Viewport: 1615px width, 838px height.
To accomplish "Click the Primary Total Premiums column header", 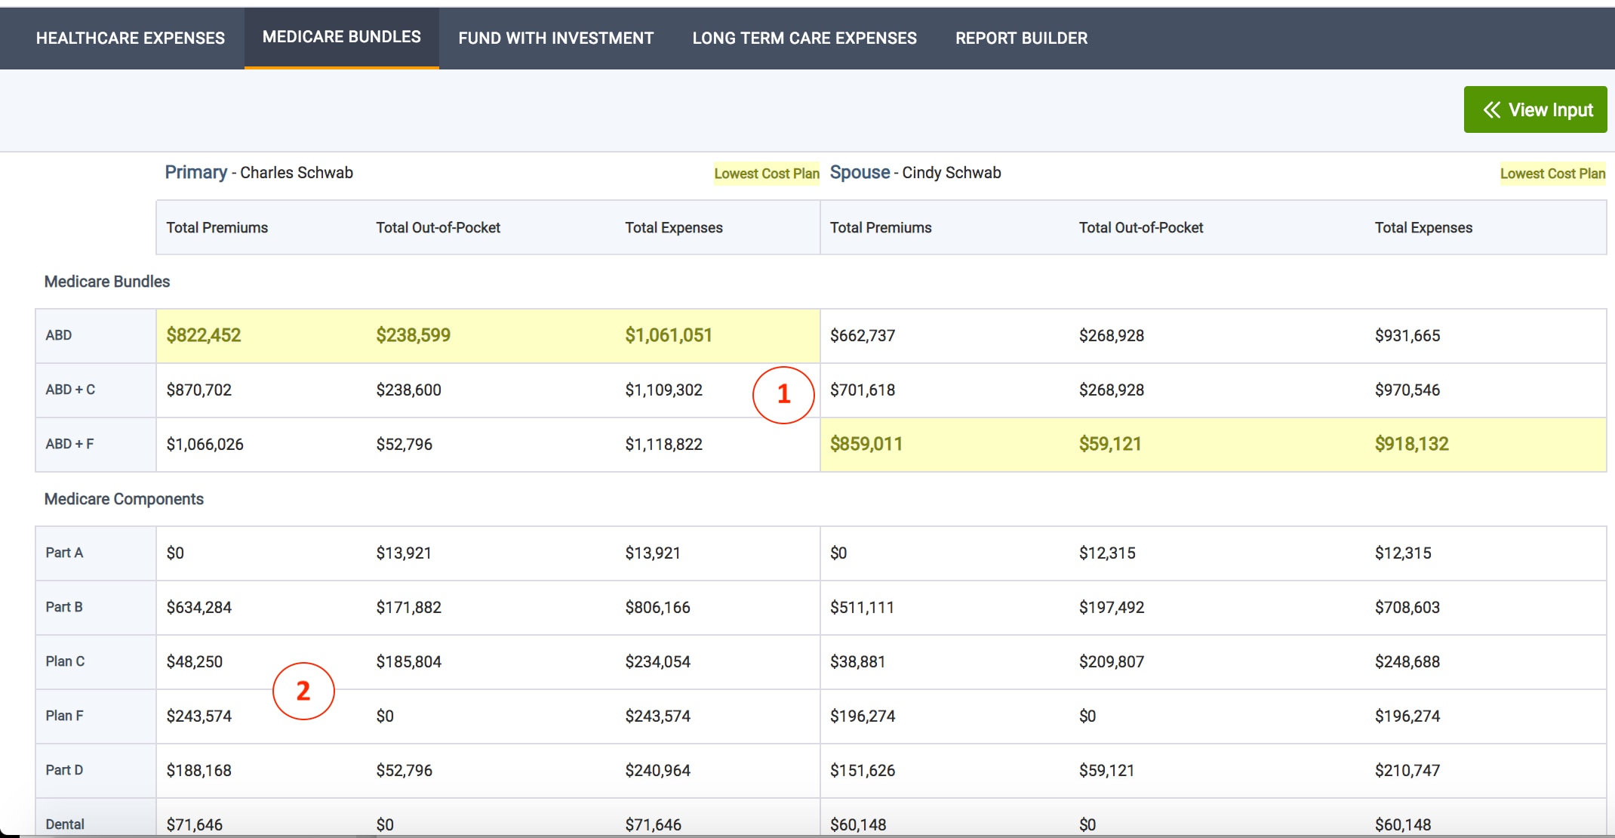I will tap(217, 227).
